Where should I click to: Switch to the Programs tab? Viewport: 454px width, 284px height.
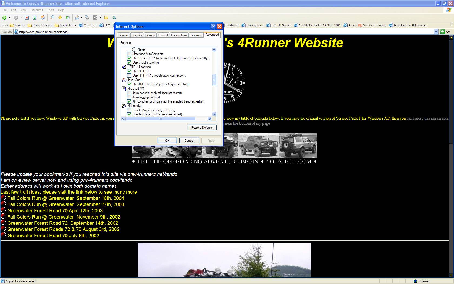tap(196, 35)
